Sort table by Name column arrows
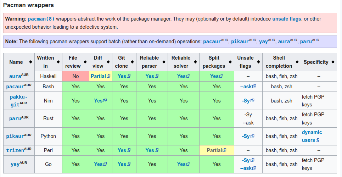The image size is (342, 177). click(30, 62)
